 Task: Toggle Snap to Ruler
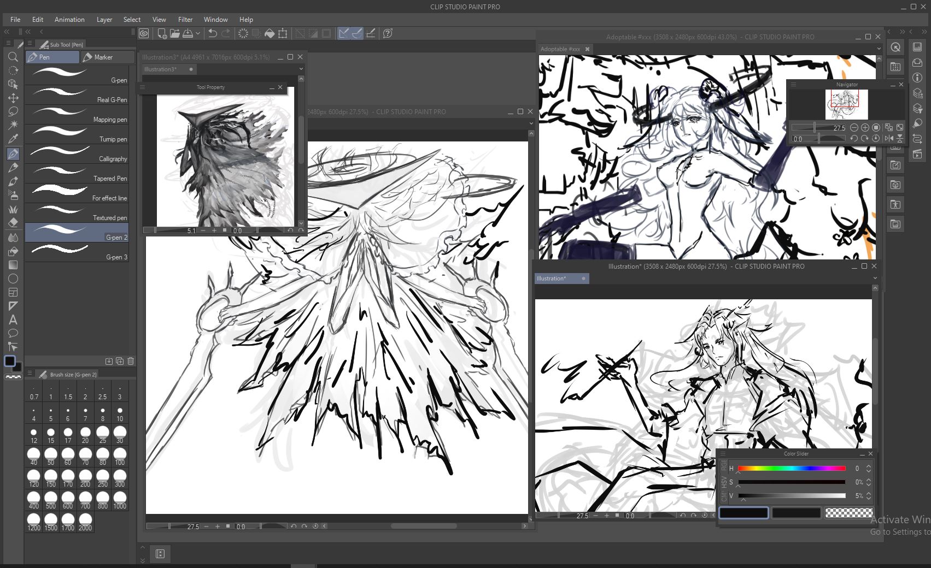[344, 33]
